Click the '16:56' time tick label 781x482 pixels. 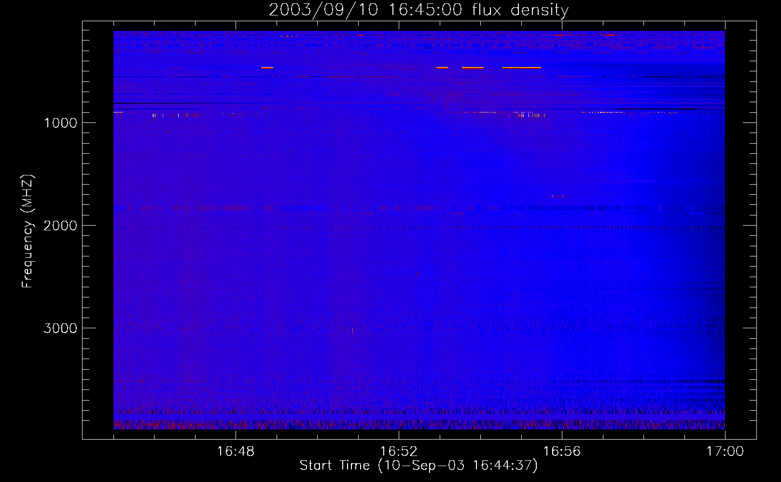pos(562,452)
